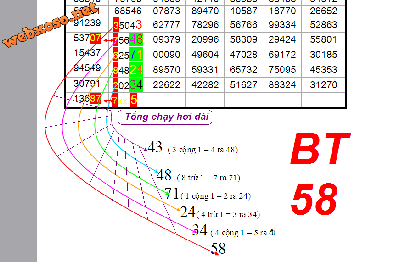Click cell 00090
Image resolution: width=399 pixels, height=262 pixels.
pyautogui.click(x=166, y=55)
